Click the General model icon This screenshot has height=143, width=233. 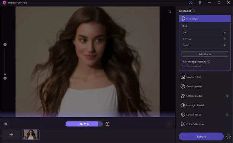tap(183, 77)
